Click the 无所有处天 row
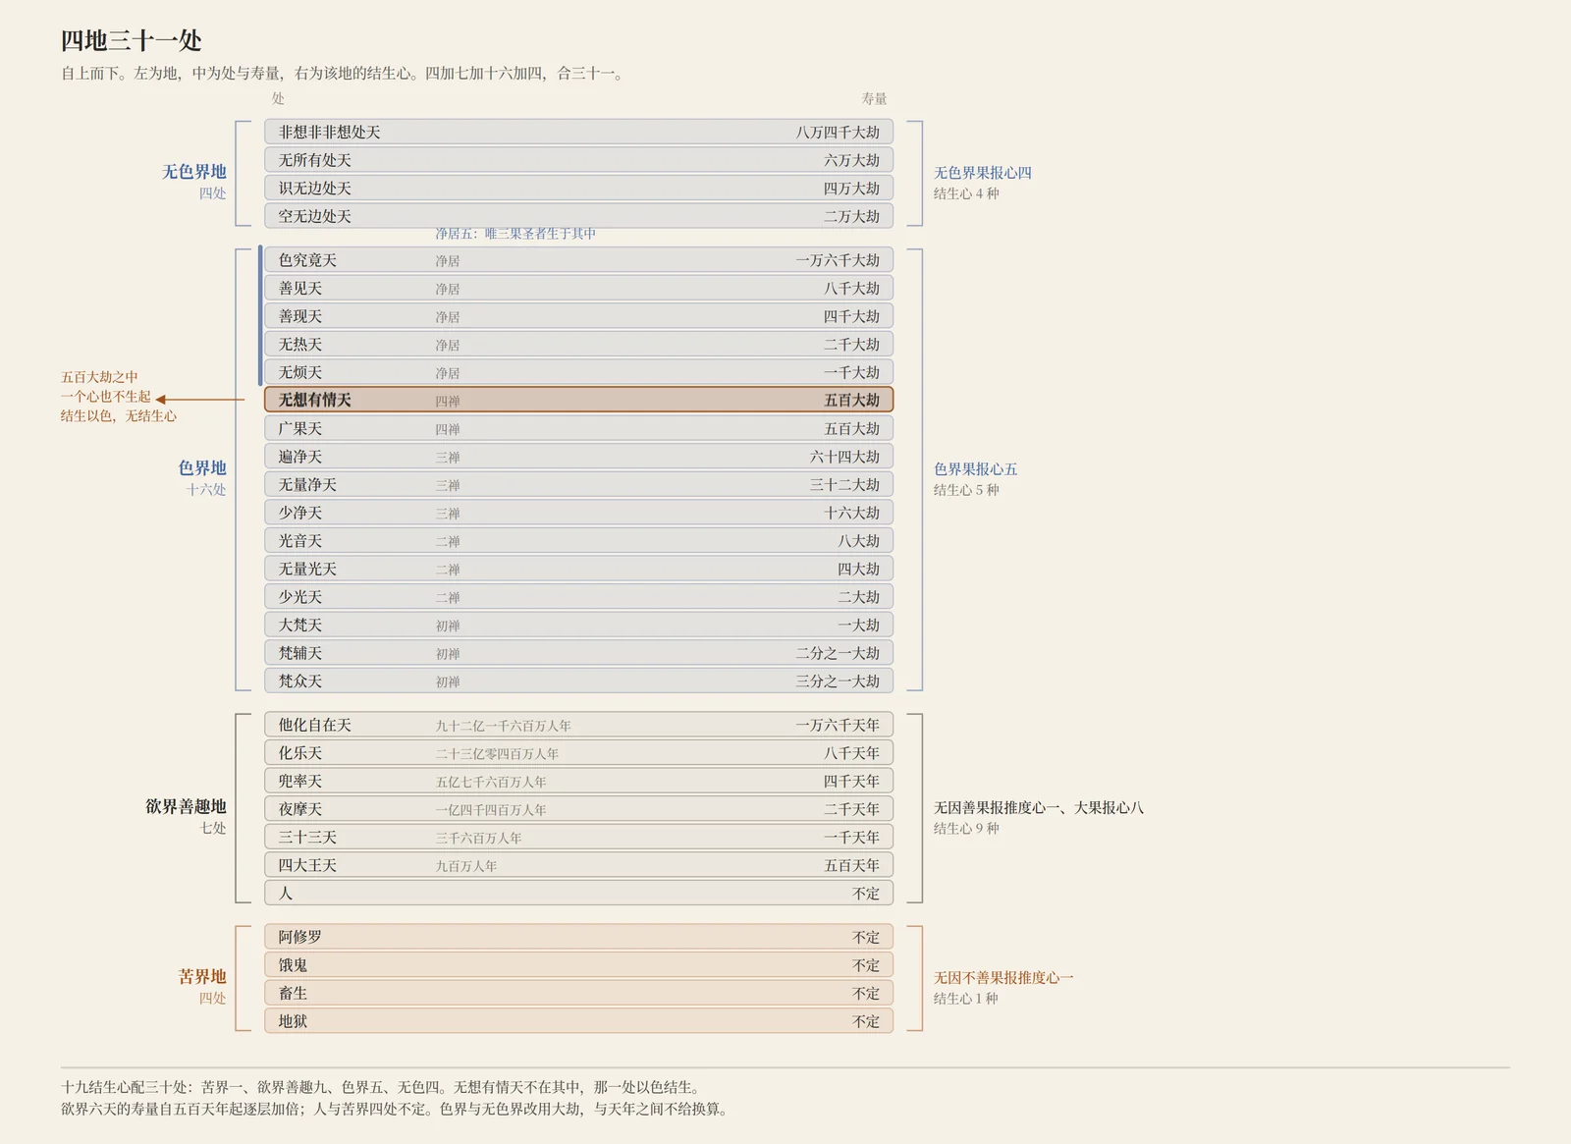1571x1144 pixels. coord(578,160)
